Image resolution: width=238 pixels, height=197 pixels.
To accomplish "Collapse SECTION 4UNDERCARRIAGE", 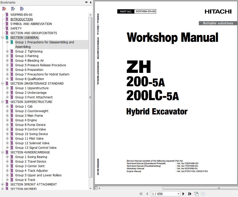I will 3,152.
